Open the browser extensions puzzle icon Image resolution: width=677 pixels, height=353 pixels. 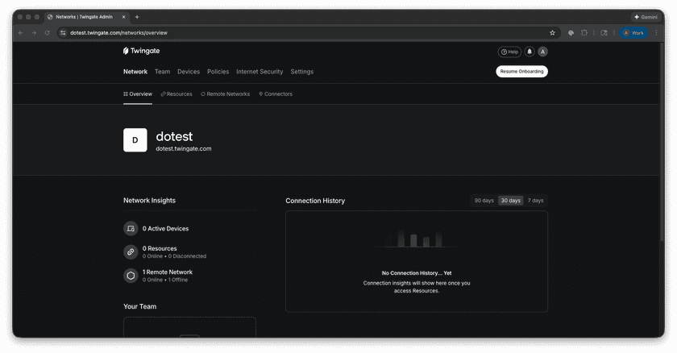[584, 33]
